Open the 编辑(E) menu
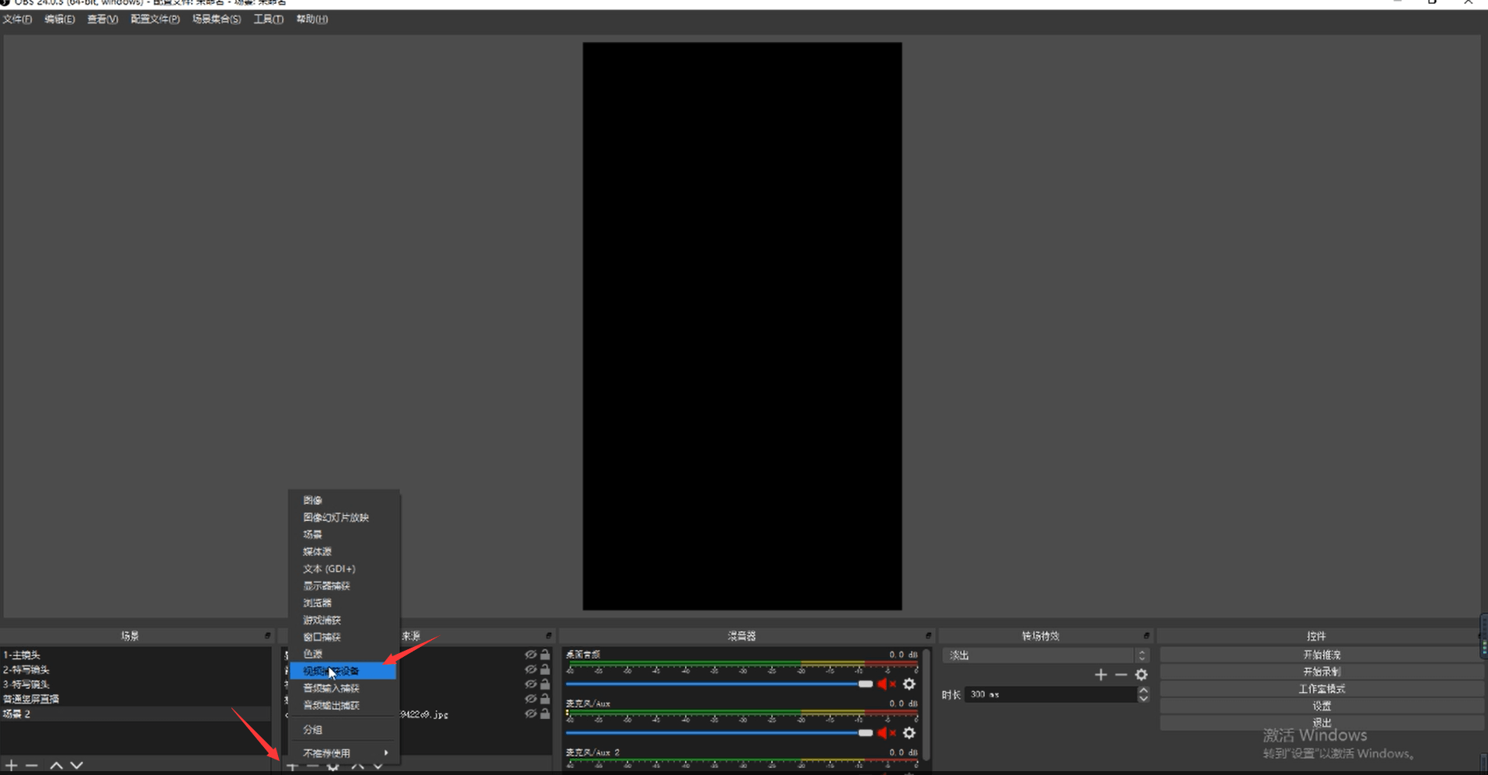Image resolution: width=1488 pixels, height=775 pixels. point(60,19)
